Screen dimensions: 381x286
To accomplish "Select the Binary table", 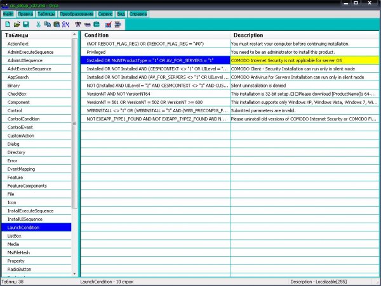I will [36, 86].
